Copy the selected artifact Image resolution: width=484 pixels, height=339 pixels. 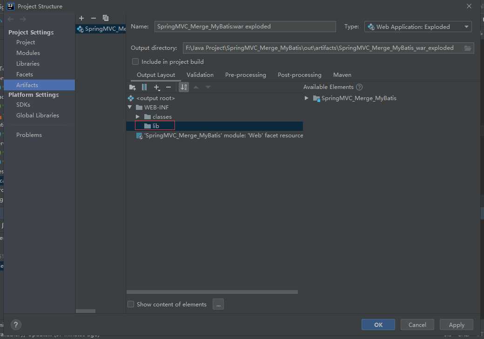click(x=106, y=18)
